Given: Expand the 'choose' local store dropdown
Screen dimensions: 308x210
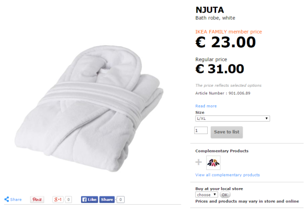Looking at the screenshot, I should pos(207,194).
